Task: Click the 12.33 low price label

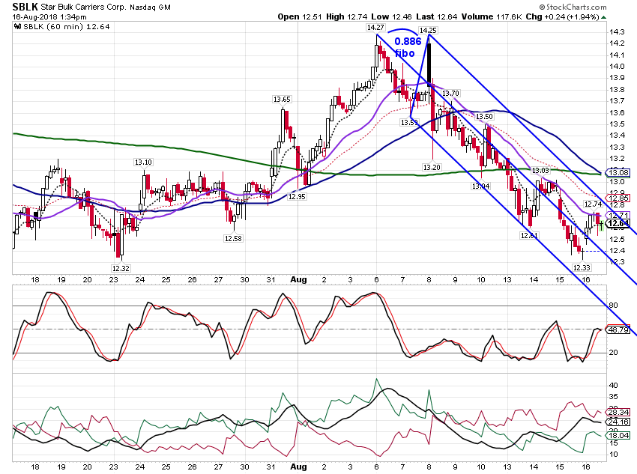Action: 582,268
